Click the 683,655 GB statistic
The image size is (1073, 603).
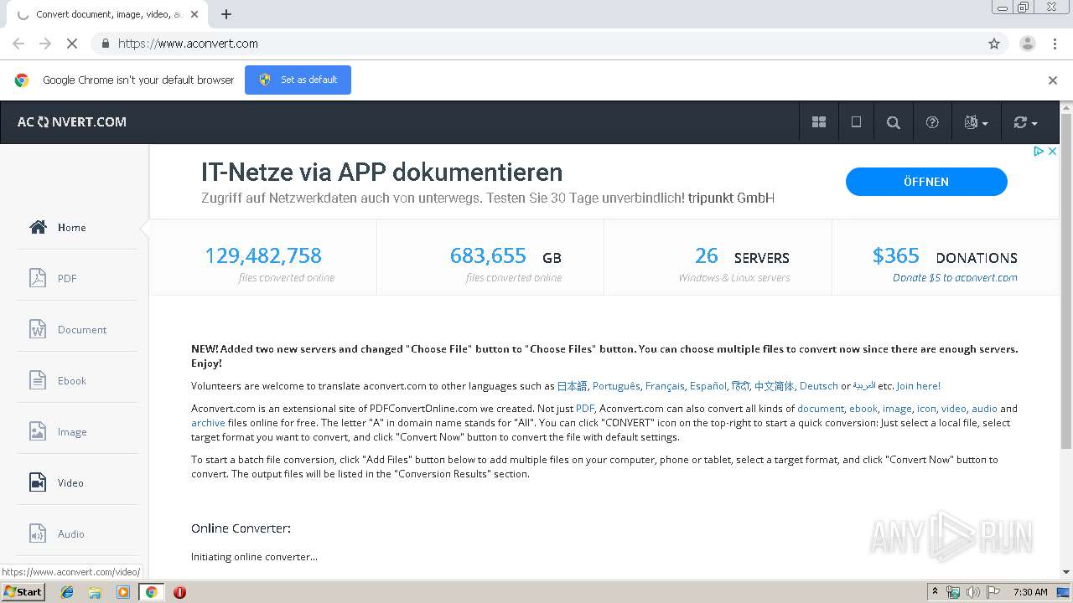point(505,255)
